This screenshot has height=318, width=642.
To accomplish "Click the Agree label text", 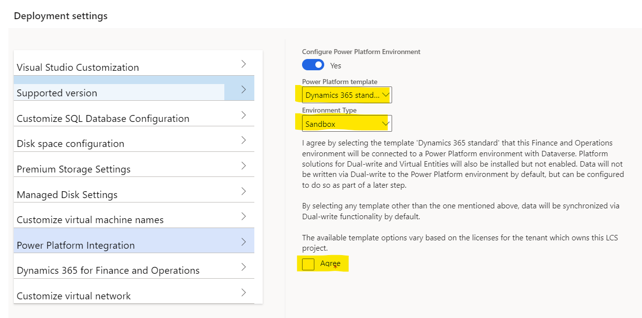I will [x=330, y=264].
